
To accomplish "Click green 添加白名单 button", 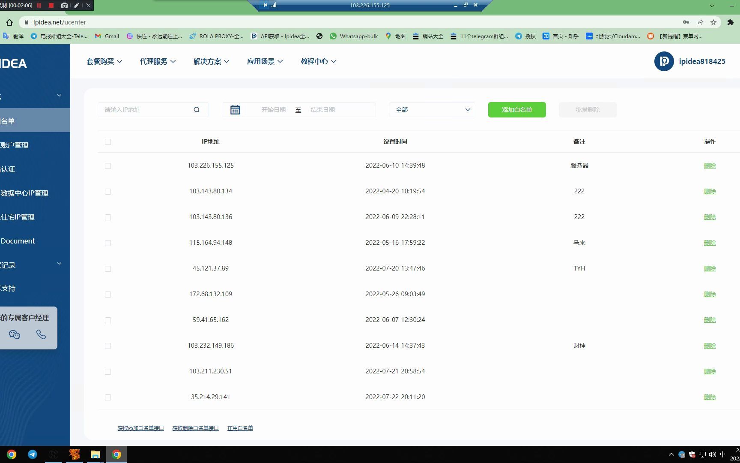I will point(517,110).
